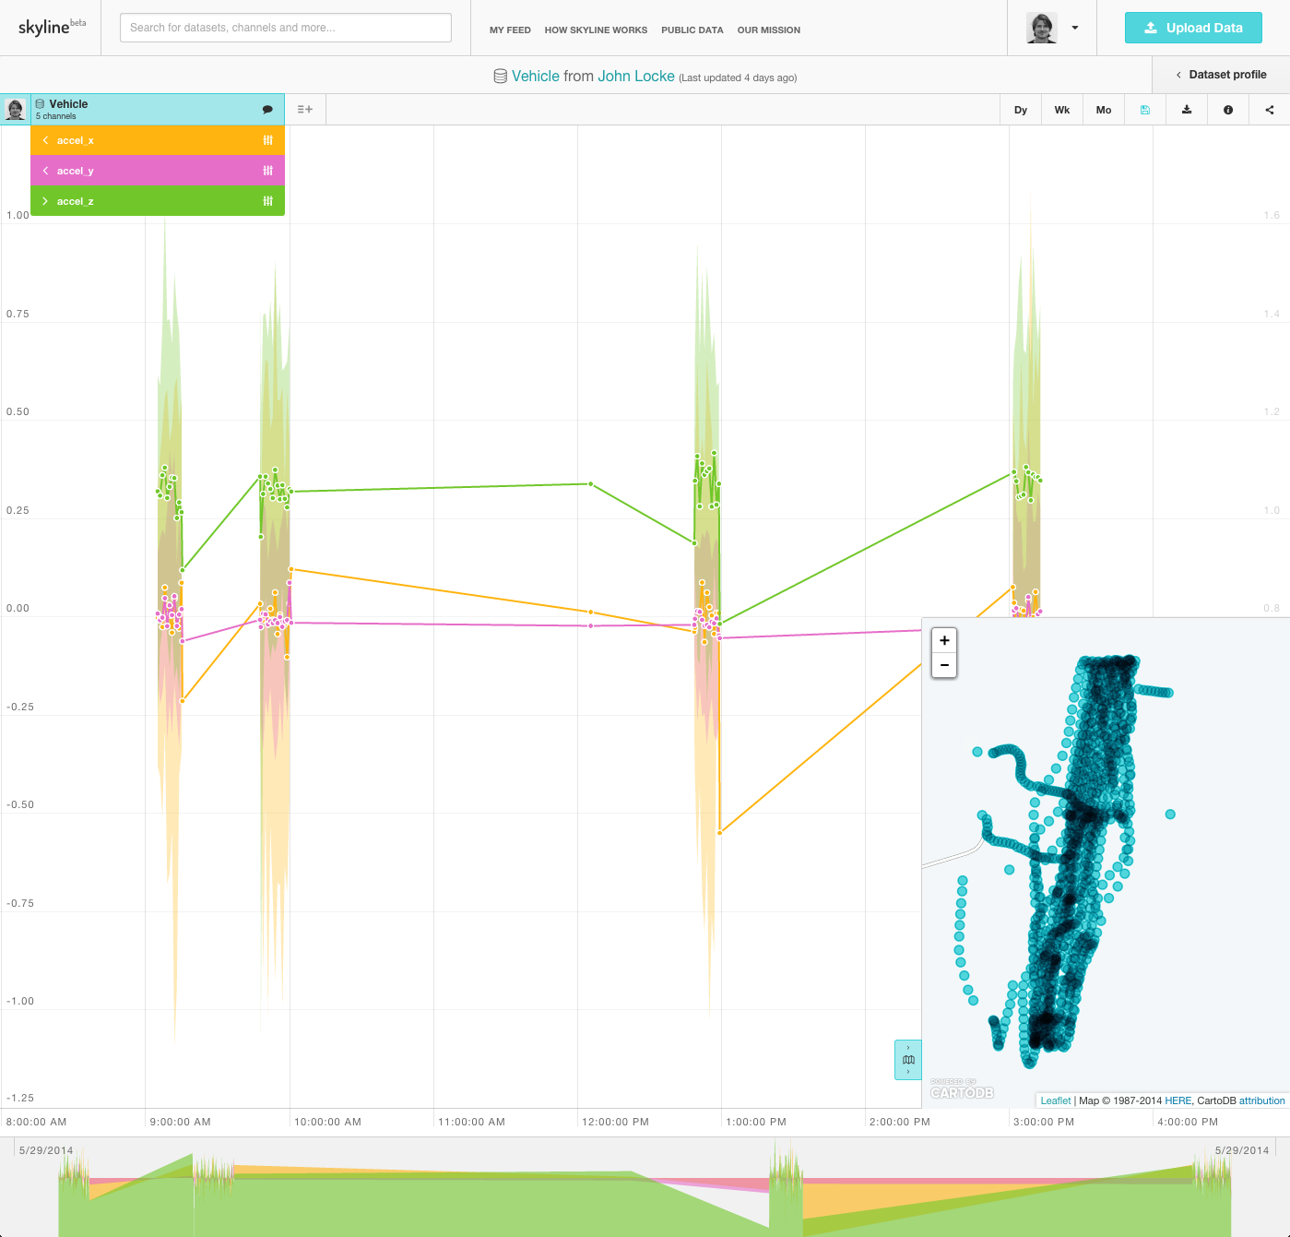Click the 12 PM accel_x data point

(591, 612)
